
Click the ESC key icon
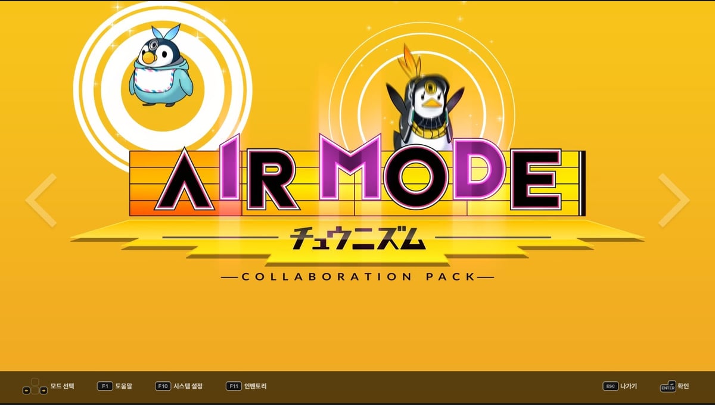click(x=610, y=386)
